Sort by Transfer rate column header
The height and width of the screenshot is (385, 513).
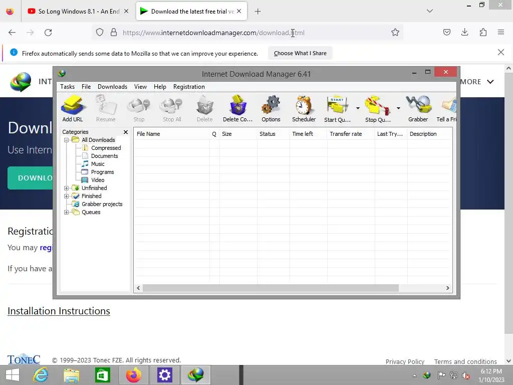351,134
